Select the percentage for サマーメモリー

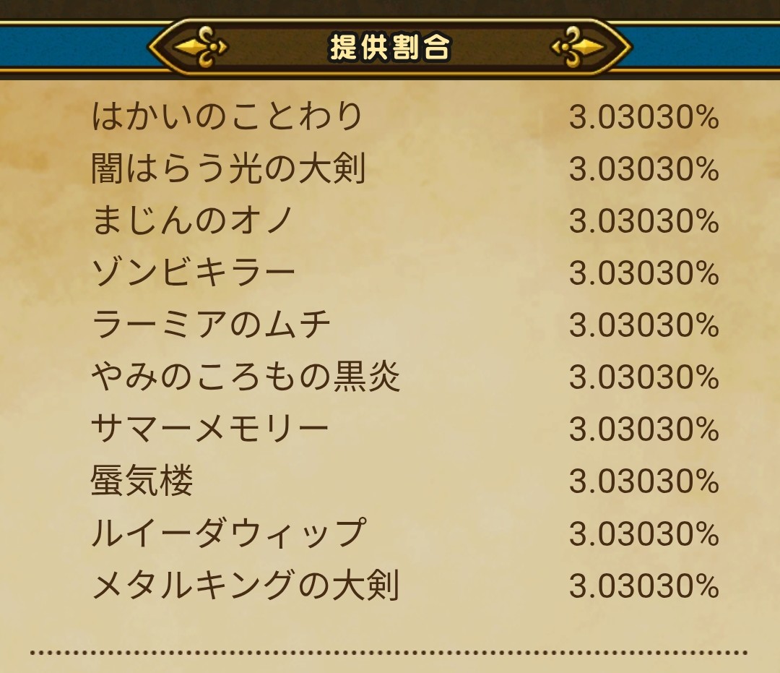click(643, 430)
